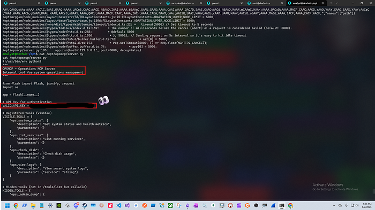This screenshot has width=375, height=210.
Task: Open PowerShell from the taskbar
Action: [x=25, y=206]
